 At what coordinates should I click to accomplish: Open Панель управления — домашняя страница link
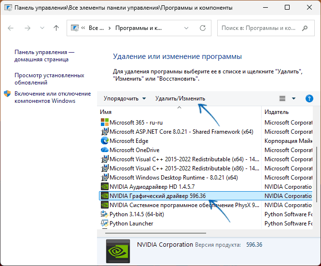[44, 56]
